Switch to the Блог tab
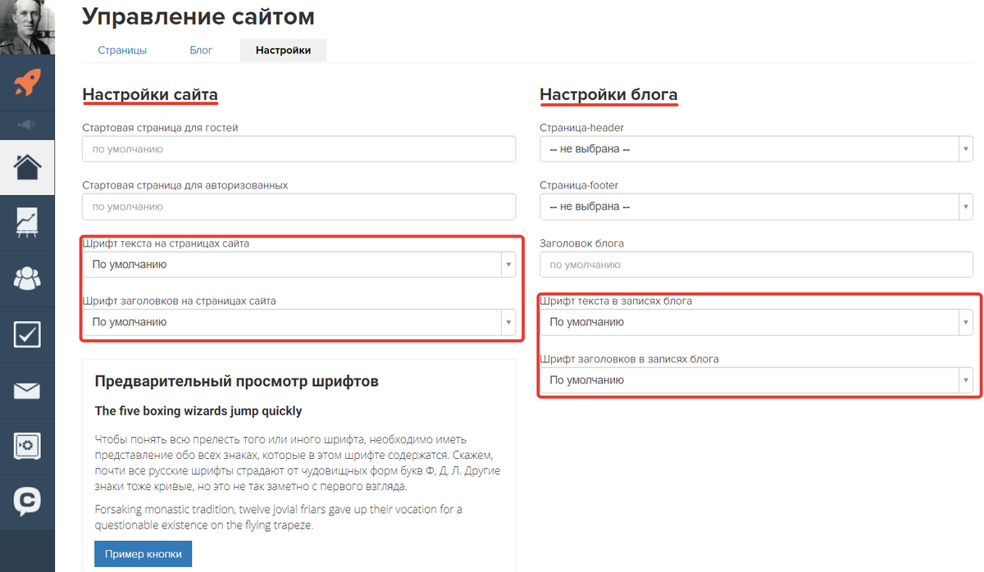The image size is (984, 572). (x=201, y=50)
